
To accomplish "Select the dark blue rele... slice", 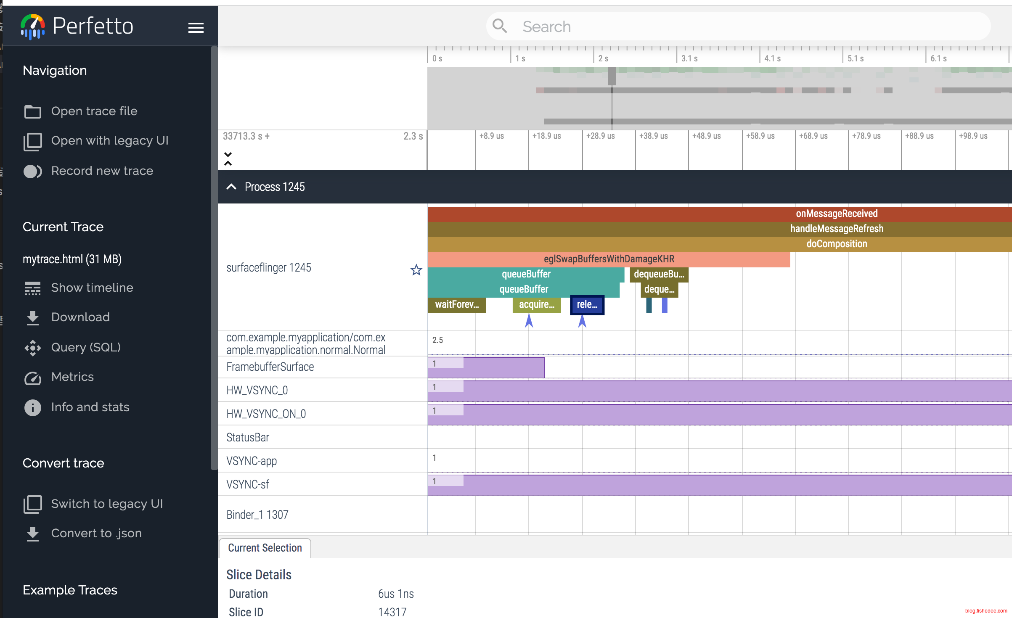I will click(x=587, y=305).
